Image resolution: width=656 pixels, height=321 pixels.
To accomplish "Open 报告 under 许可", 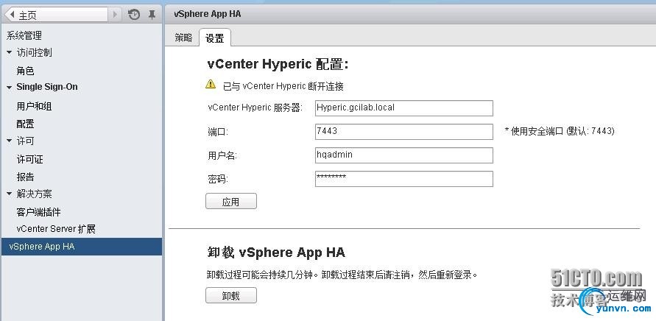I will coord(25,177).
